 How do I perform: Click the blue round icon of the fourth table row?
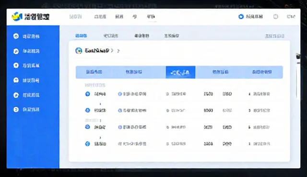(x=87, y=144)
